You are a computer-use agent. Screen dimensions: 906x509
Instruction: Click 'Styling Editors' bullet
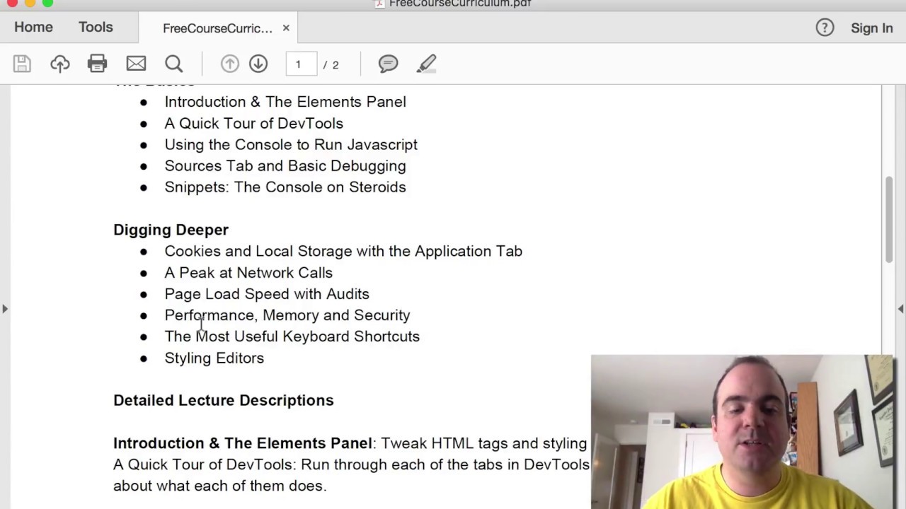click(x=214, y=358)
